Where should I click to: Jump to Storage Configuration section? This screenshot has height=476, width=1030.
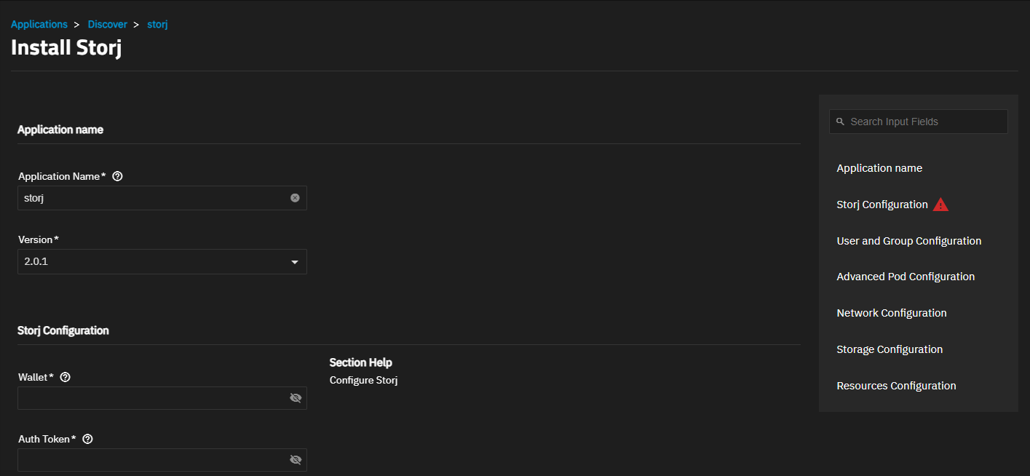[x=890, y=349]
